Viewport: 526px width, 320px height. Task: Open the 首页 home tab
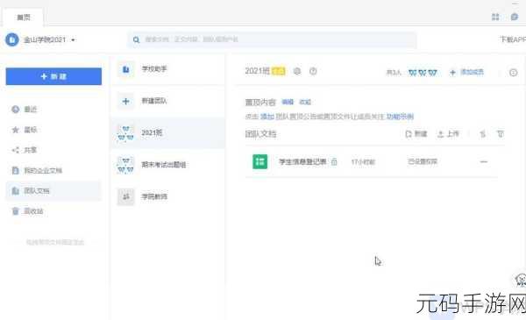24,18
